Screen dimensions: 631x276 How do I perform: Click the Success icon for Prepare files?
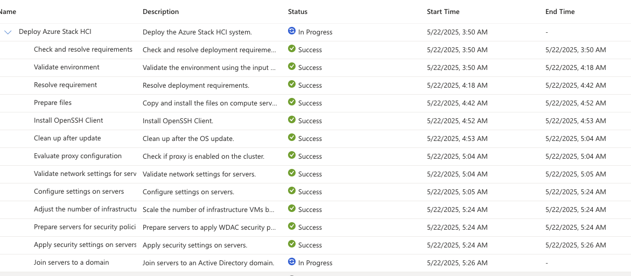point(292,101)
